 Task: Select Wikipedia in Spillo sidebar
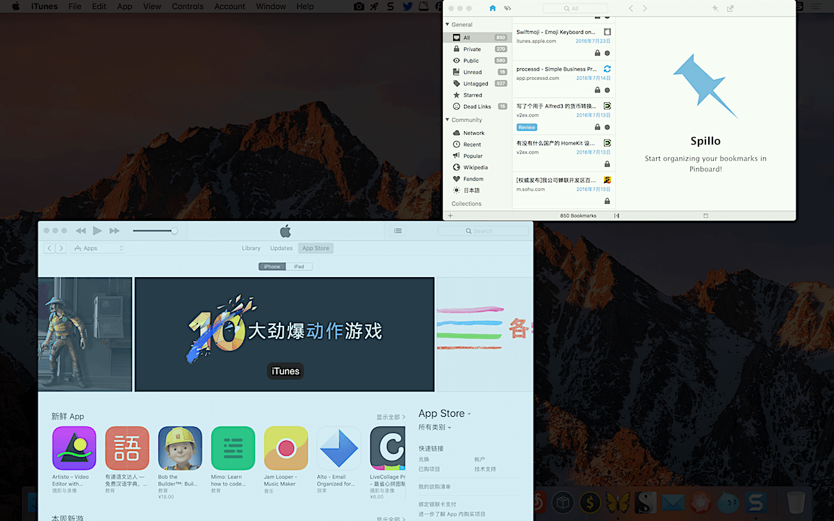click(477, 167)
